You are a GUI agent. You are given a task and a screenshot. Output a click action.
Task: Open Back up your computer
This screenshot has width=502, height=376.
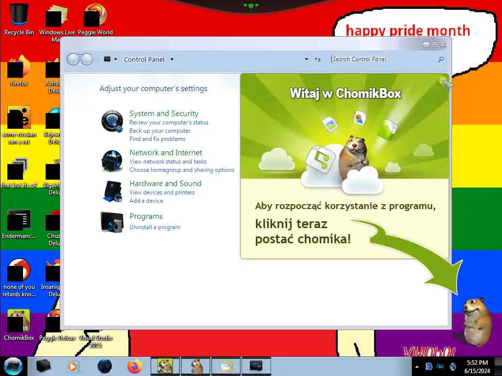point(160,131)
